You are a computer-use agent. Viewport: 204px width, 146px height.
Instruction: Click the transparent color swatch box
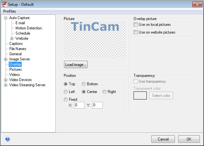pyautogui.click(x=140, y=95)
